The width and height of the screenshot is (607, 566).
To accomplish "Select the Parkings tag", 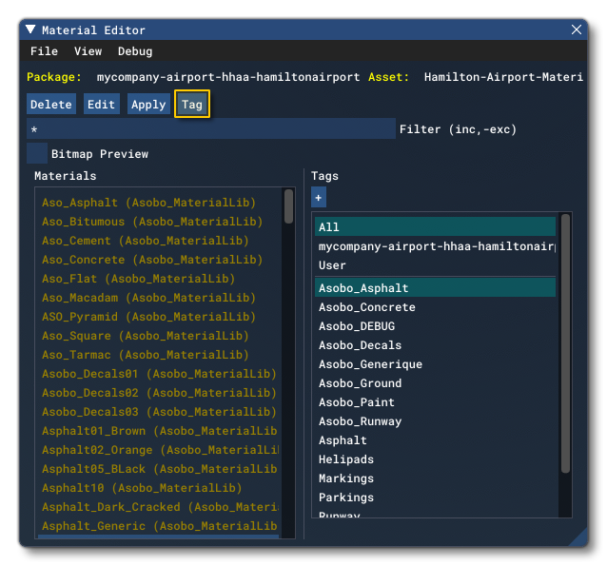I will coord(435,497).
